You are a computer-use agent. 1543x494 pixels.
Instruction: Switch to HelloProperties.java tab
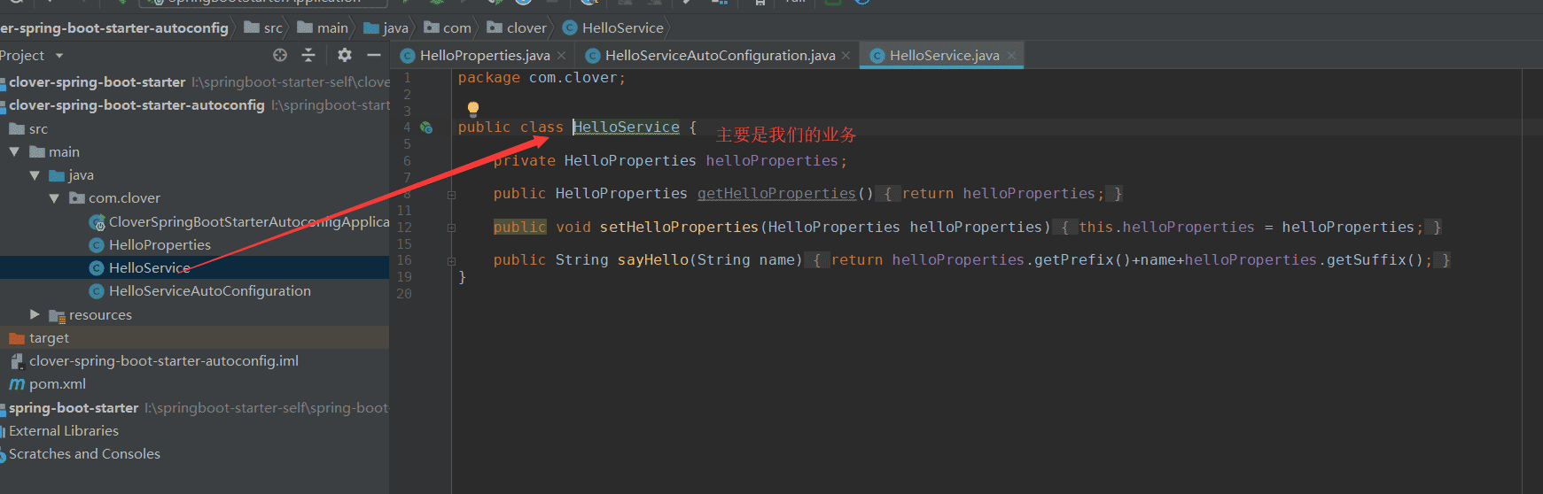coord(484,56)
